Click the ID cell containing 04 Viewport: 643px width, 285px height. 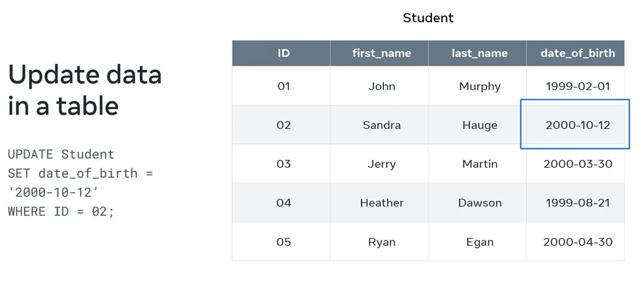click(283, 203)
